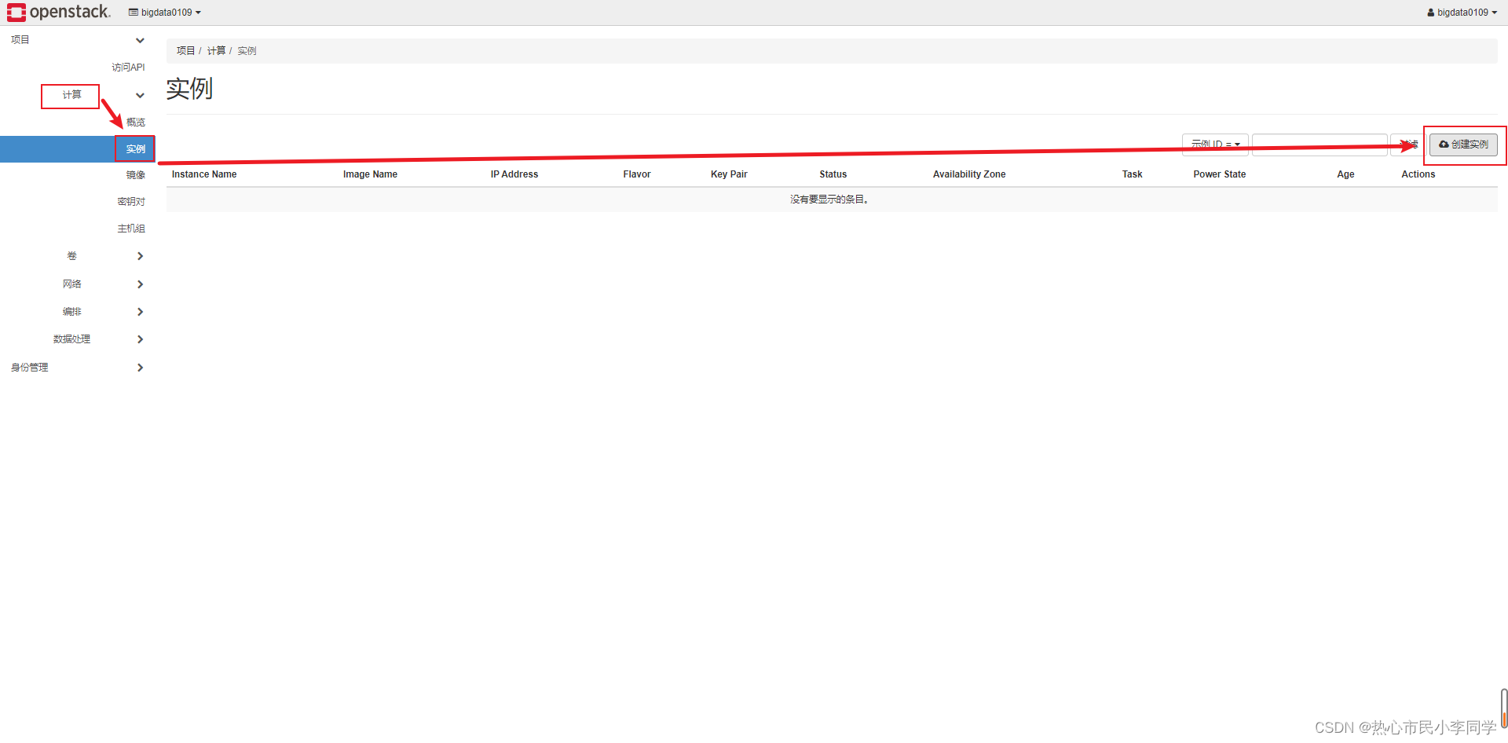
Task: Expand the 编排 orchestration group
Action: (x=77, y=312)
